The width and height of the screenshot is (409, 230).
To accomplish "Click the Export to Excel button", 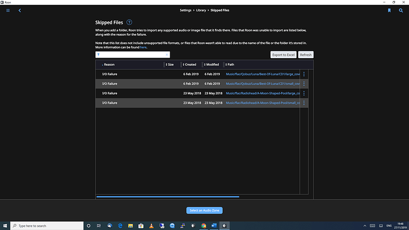I will (x=283, y=55).
